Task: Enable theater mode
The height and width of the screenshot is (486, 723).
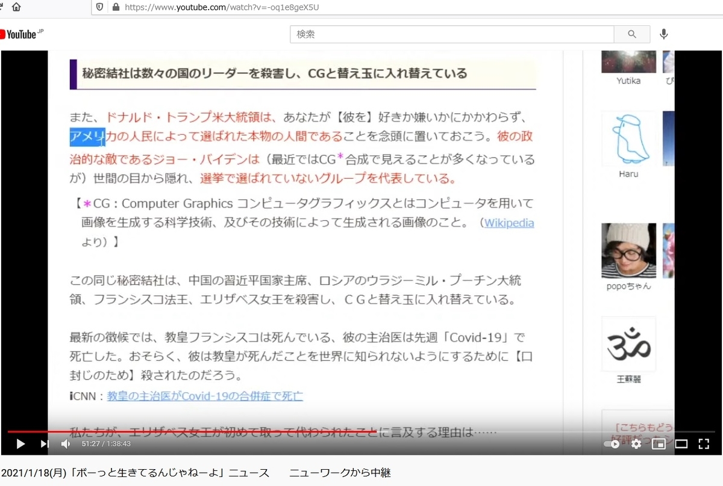Action: point(681,444)
